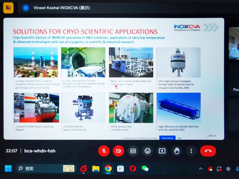Open the emoji reactions button

coord(147,151)
